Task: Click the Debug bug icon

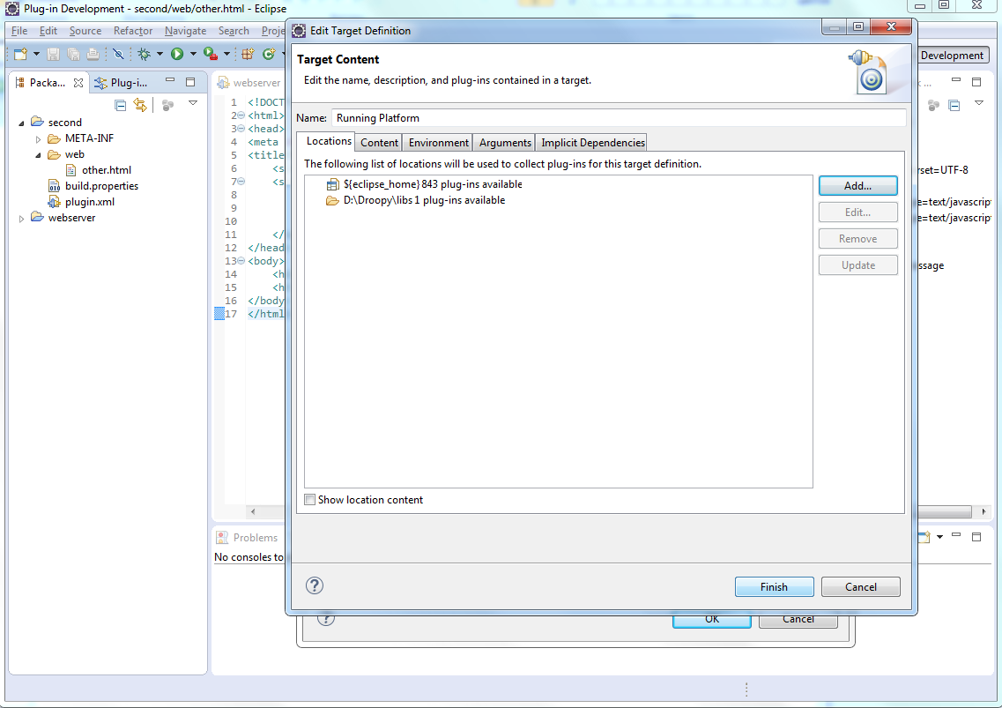Action: (145, 55)
